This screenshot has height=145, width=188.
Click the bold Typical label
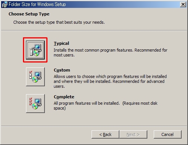tap(61, 43)
